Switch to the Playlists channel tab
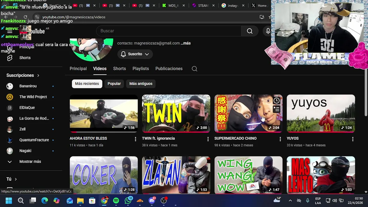Screen dimensions: 368x207 (x=141, y=69)
